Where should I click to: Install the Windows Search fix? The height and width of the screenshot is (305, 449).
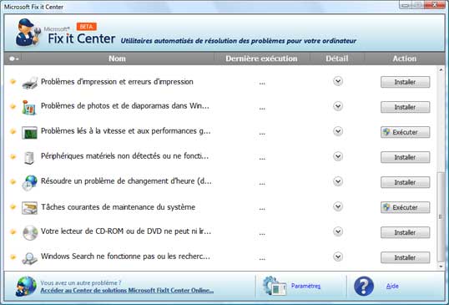pos(406,257)
